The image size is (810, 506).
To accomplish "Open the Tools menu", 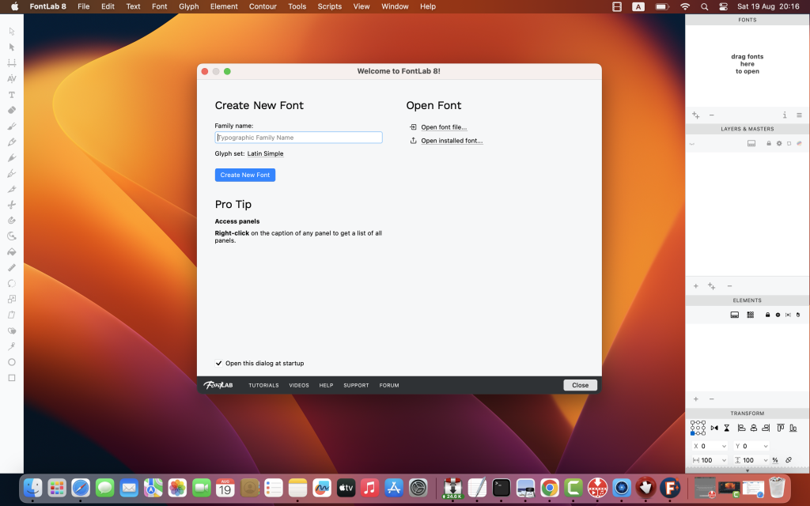I will pos(297,6).
